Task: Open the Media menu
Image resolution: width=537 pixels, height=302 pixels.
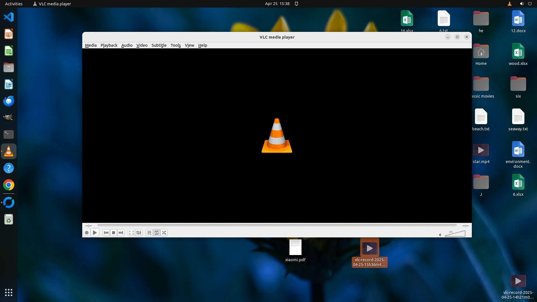Action: pos(91,45)
